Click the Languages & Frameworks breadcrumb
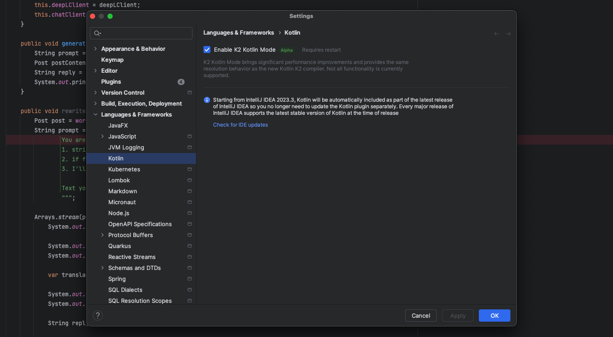This screenshot has width=613, height=337. coord(239,32)
